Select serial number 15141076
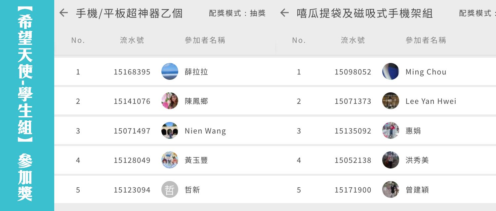 click(132, 101)
